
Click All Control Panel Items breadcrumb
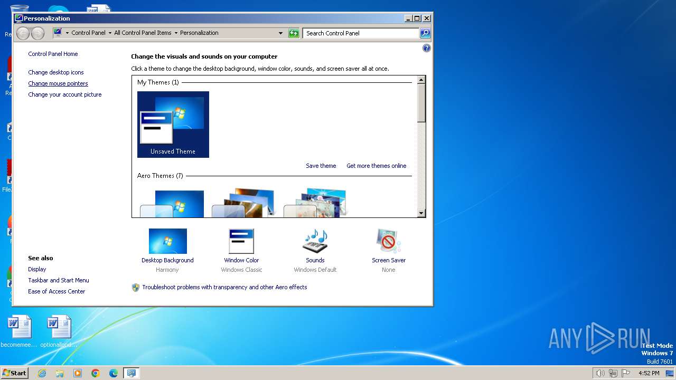point(143,33)
